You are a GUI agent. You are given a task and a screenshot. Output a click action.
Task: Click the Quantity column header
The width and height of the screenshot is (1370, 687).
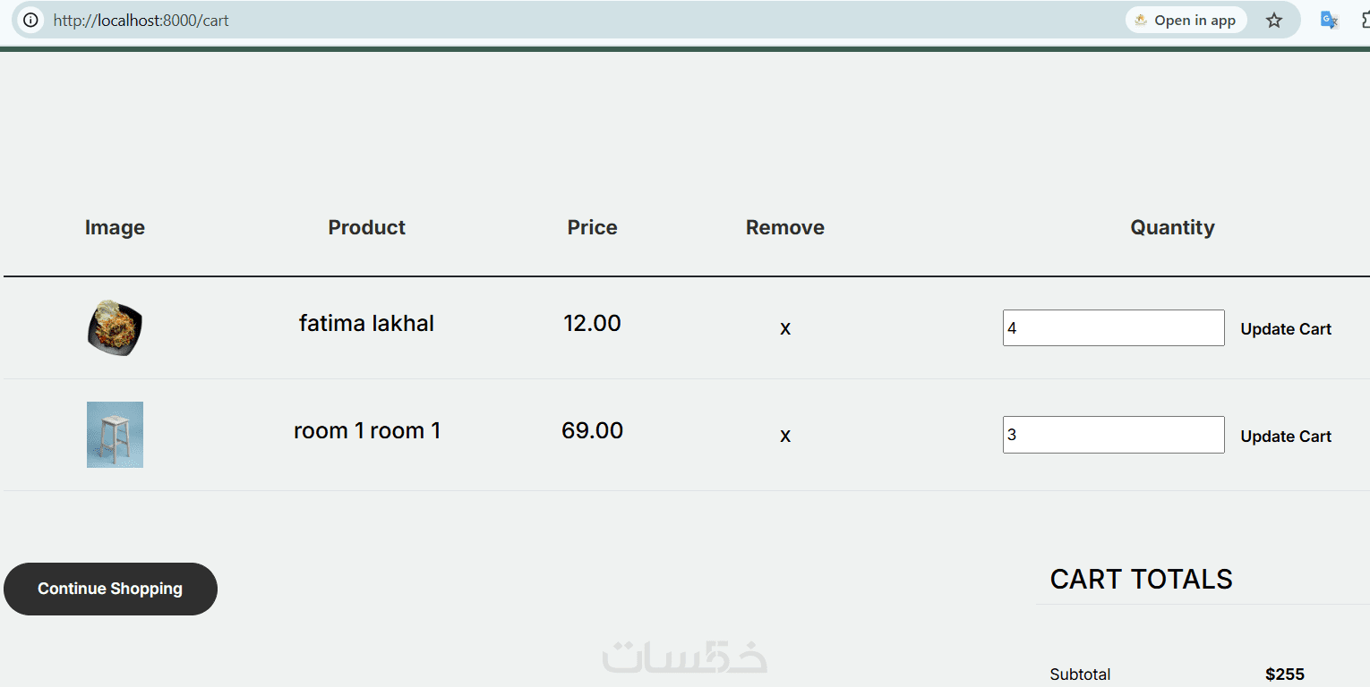[1172, 227]
